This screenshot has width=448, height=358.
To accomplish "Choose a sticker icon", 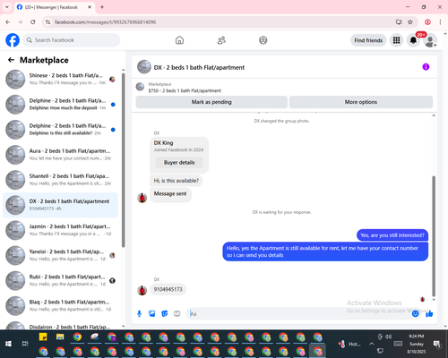I will [164, 313].
